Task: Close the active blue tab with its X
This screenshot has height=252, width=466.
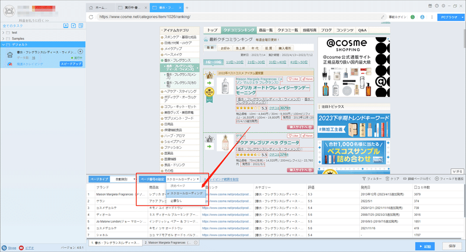Action: coord(180,8)
